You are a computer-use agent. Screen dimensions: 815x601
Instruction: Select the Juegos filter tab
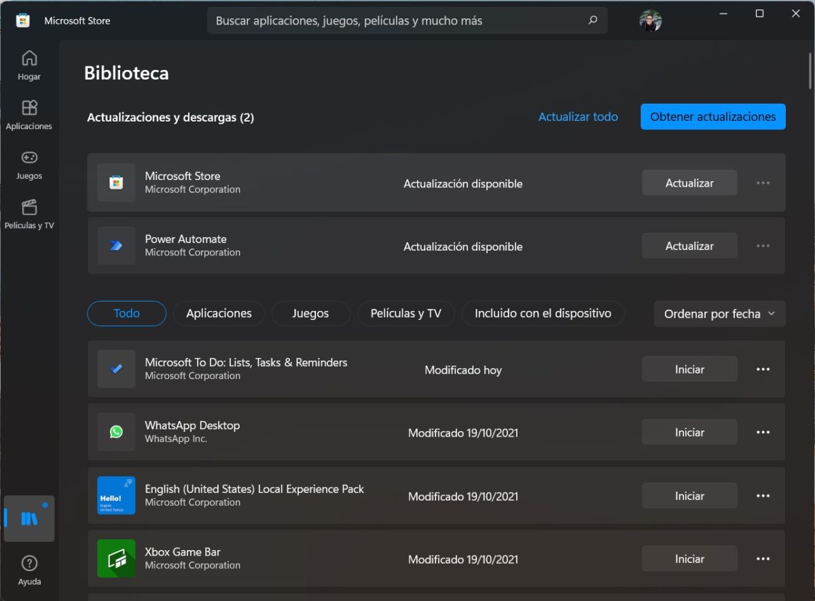pos(310,313)
